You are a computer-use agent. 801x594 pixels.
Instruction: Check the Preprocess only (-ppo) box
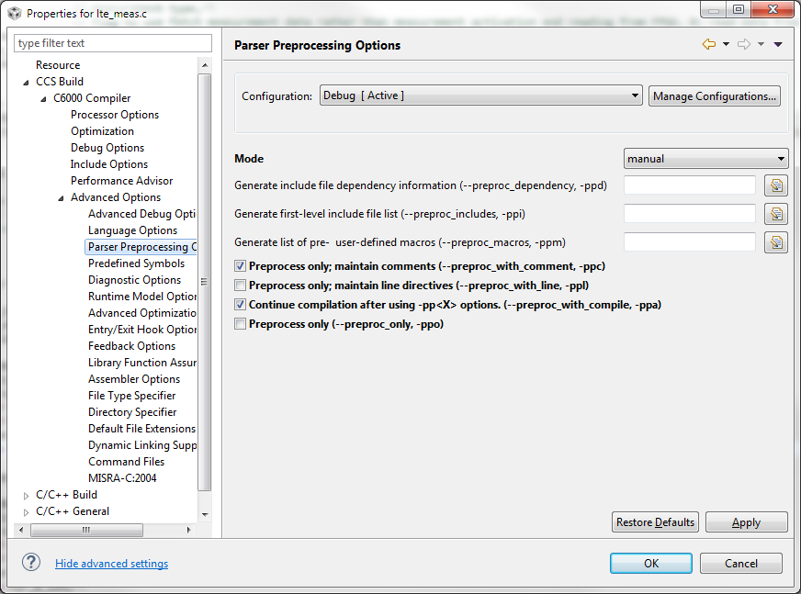(241, 324)
